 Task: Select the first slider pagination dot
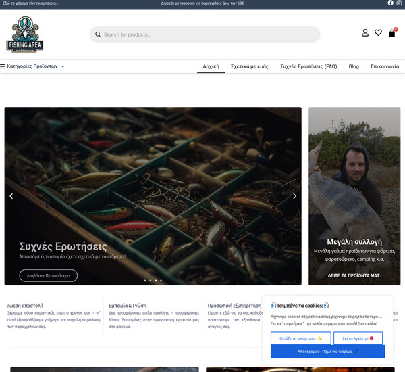click(x=145, y=281)
